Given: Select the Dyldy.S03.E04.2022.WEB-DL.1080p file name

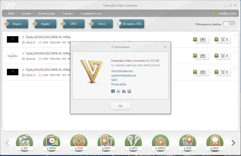Looking at the screenshot, I should pyautogui.click(x=48, y=53).
